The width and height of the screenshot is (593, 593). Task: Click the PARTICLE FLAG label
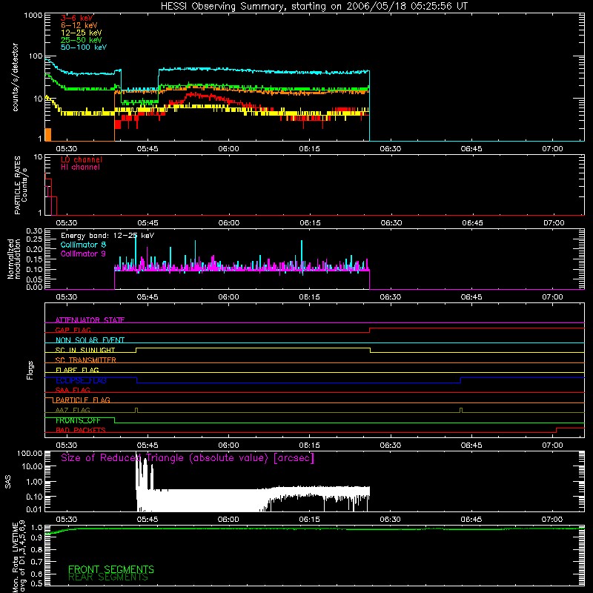(x=83, y=400)
